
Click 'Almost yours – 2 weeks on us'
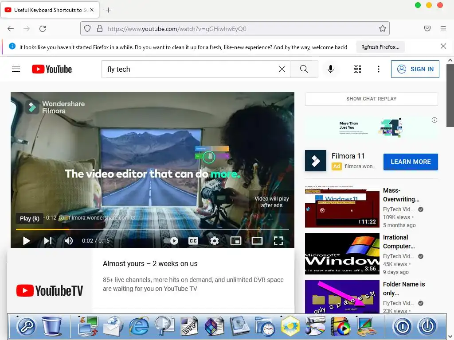coord(150,264)
